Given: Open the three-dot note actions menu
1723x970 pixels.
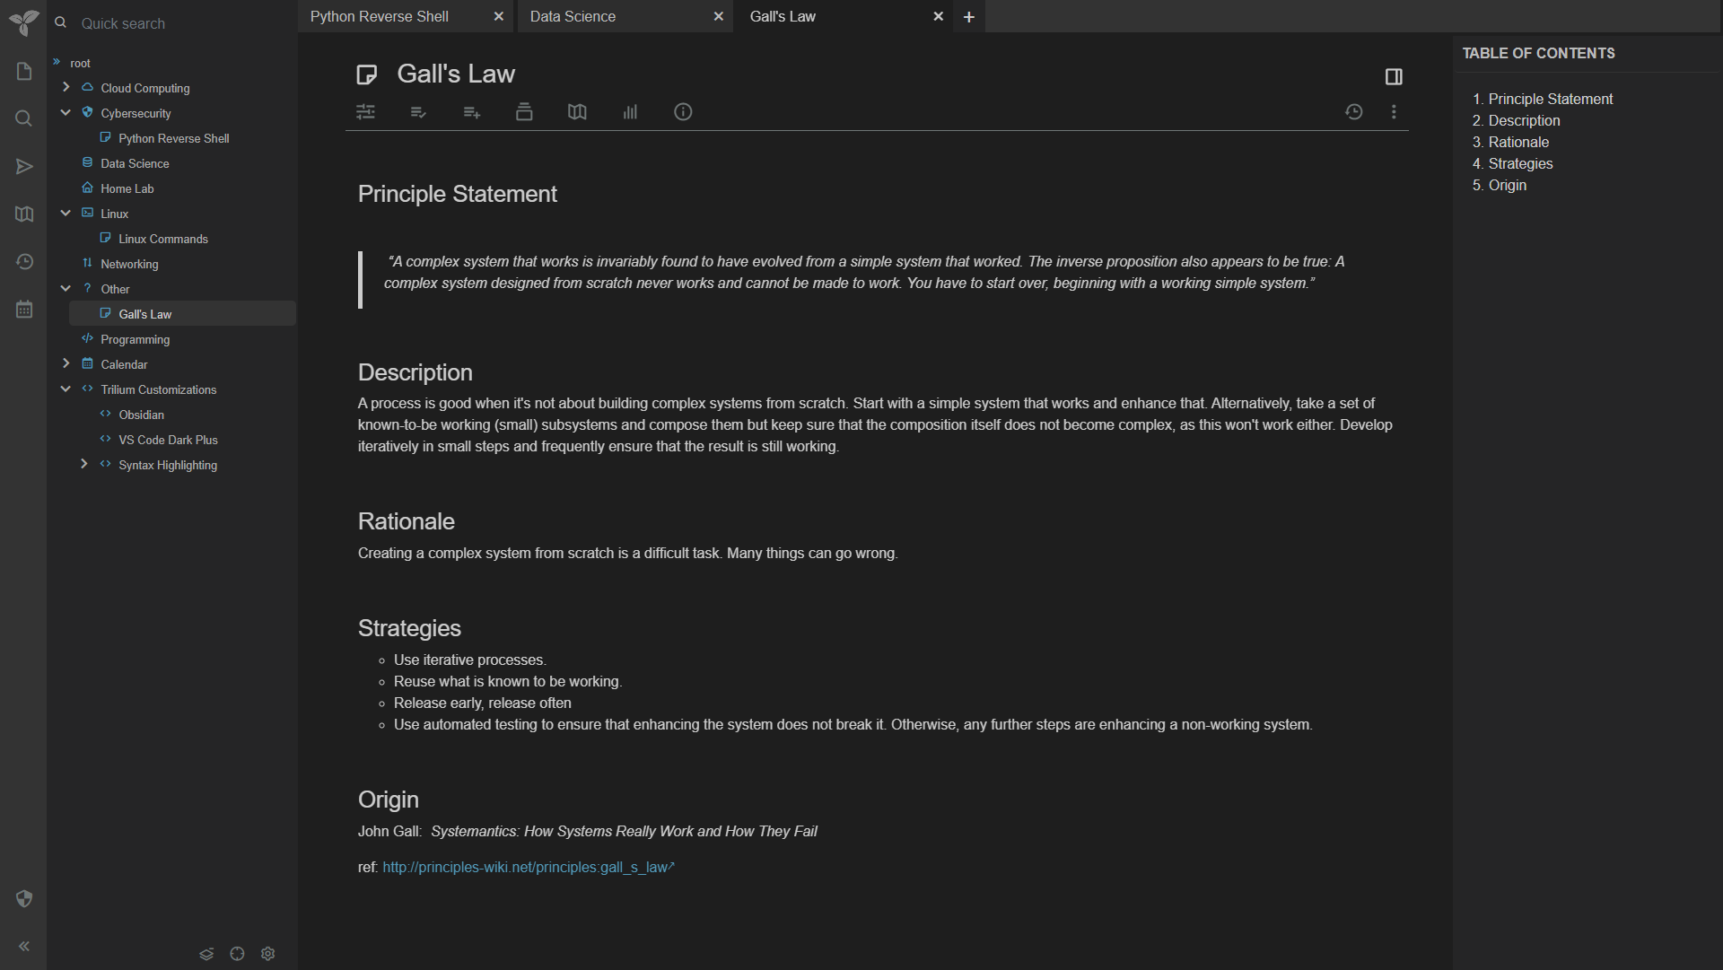Looking at the screenshot, I should [1394, 112].
